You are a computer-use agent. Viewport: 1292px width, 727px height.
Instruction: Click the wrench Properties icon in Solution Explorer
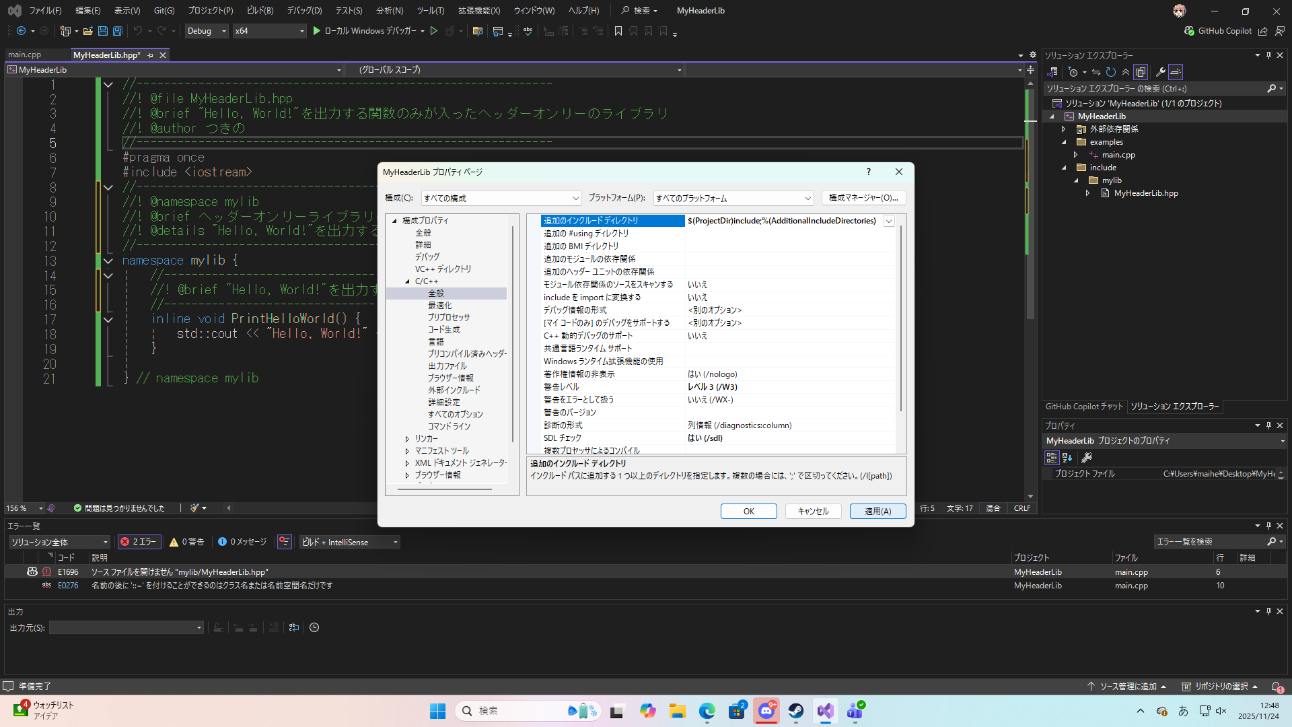tap(1161, 72)
